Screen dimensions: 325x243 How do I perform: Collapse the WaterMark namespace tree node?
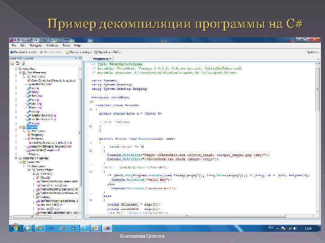pos(16,68)
